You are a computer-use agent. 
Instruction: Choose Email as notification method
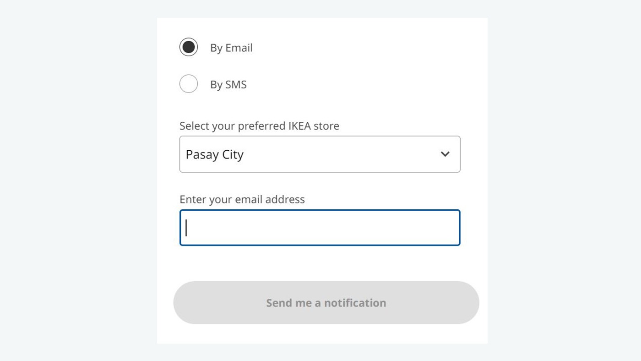[189, 47]
